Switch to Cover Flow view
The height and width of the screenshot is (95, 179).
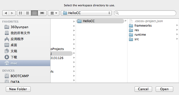tap(42, 13)
